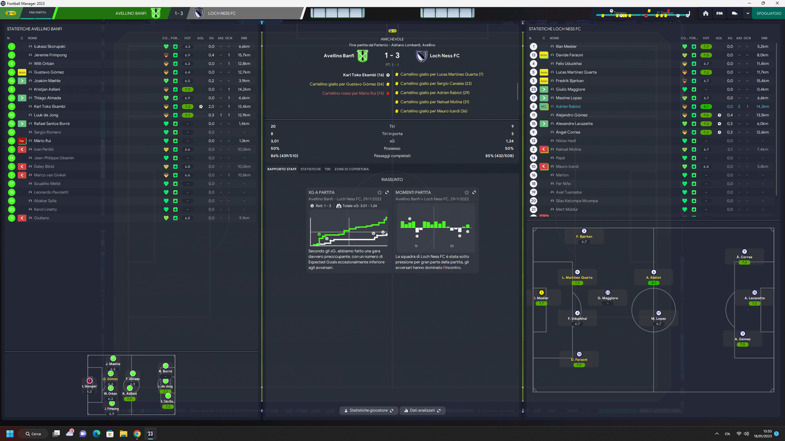Click the cloud icon beside the FM button
Image resolution: width=785 pixels, height=441 pixels.
[x=734, y=13]
